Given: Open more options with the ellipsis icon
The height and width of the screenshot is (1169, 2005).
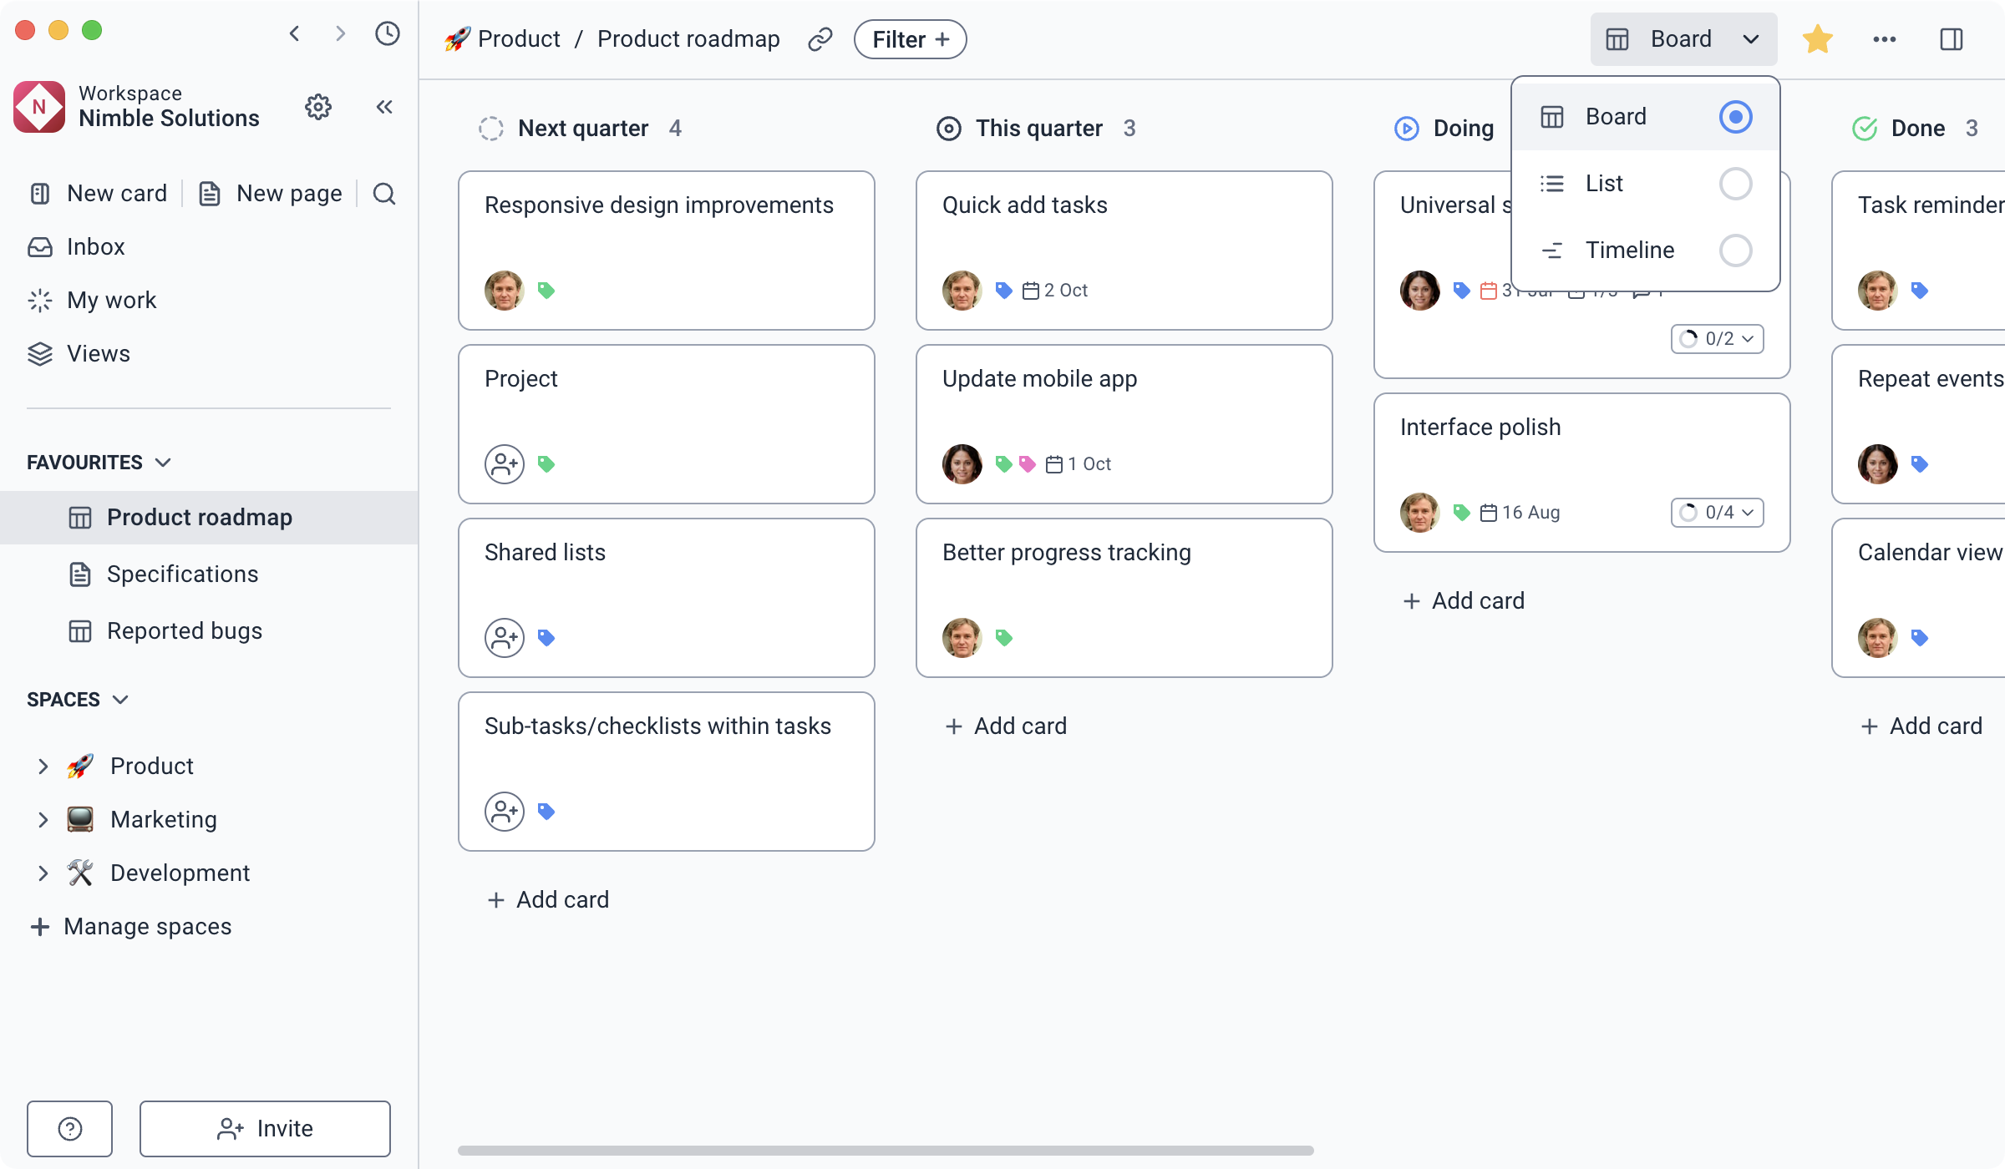Looking at the screenshot, I should tap(1885, 38).
